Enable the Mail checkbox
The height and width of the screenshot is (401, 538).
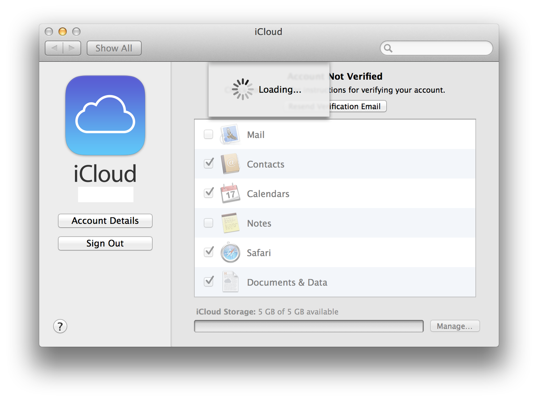coord(208,134)
